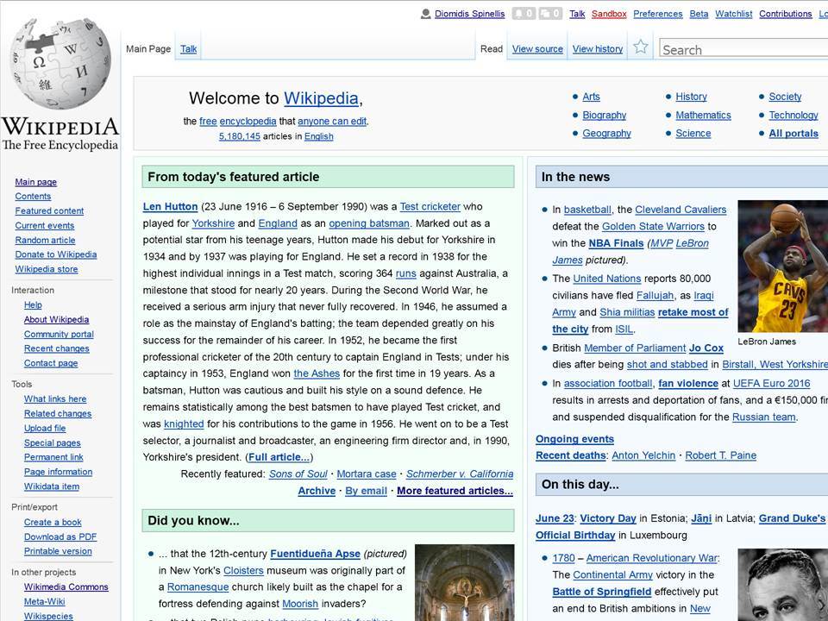Select the "From today's featured article" heading

(x=234, y=177)
